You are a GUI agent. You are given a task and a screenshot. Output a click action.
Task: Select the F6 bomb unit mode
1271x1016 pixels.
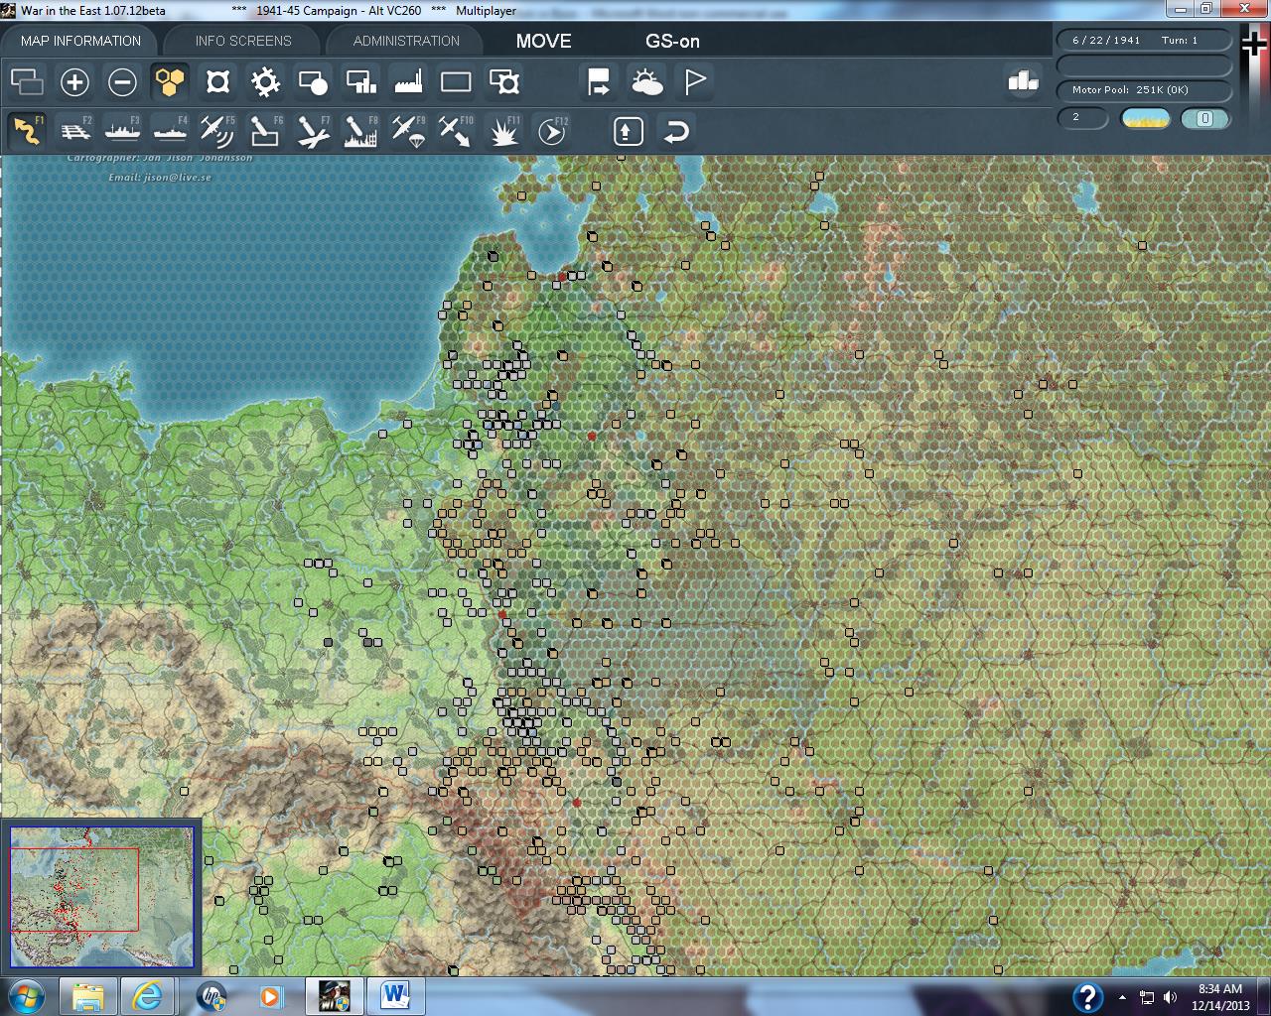pyautogui.click(x=265, y=131)
